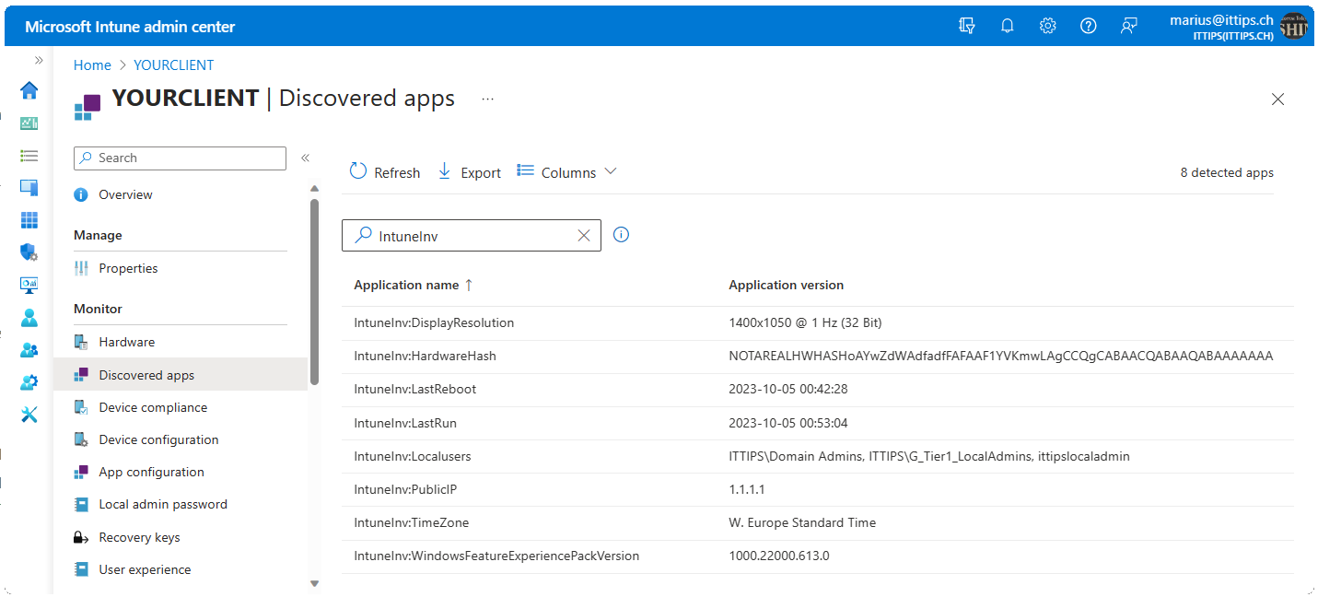Click the resource menu Search box
Viewport: 1318px width, 597px height.
pos(180,158)
